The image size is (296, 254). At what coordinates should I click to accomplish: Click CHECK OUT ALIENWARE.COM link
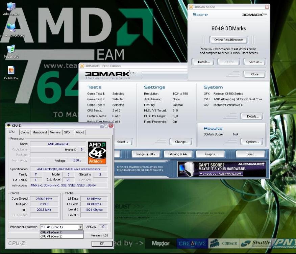[x=221, y=174]
